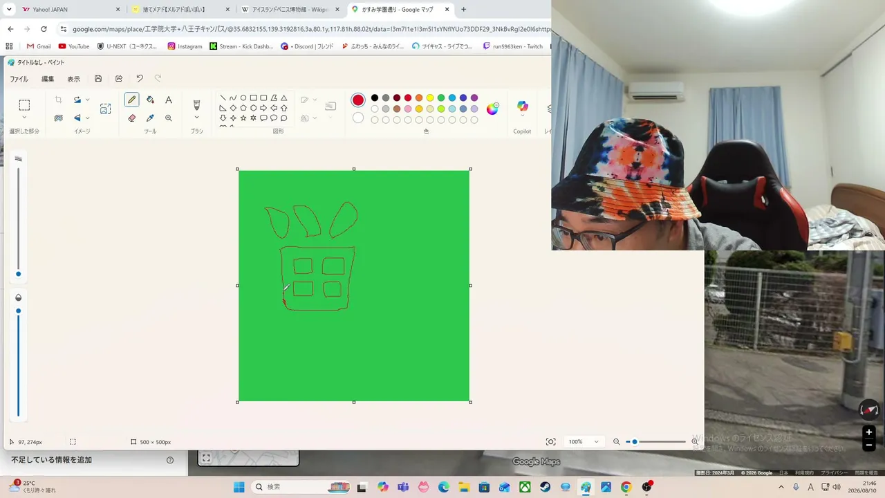The image size is (885, 498).
Task: Open the 編集 menu
Action: [48, 79]
